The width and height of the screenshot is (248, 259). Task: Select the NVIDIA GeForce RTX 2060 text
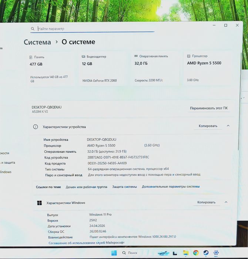[x=100, y=81]
